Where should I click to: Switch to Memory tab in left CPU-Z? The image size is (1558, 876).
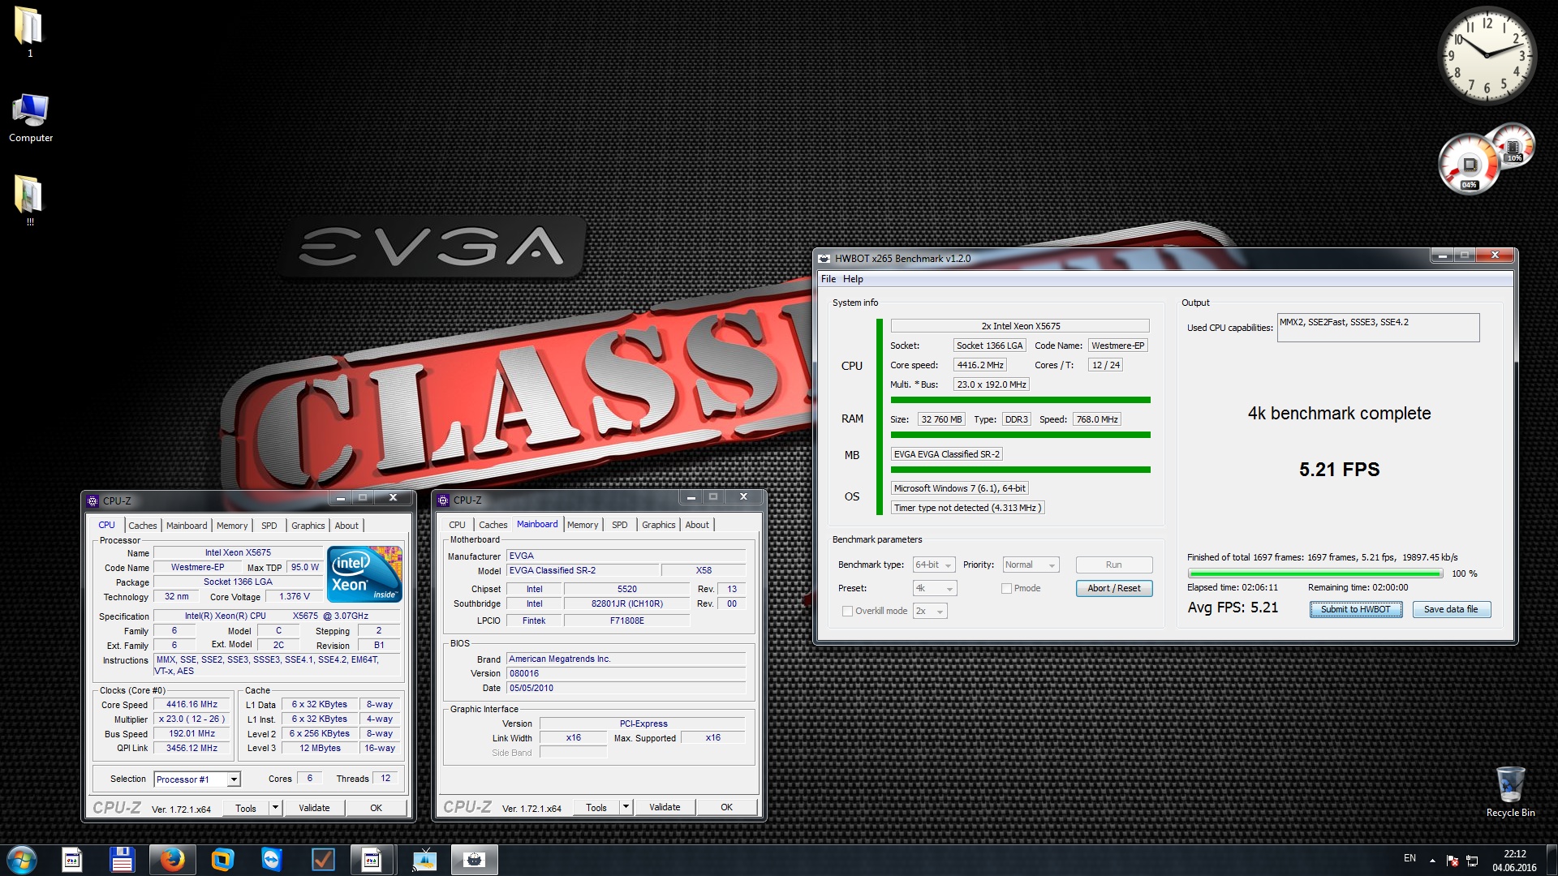tap(232, 526)
